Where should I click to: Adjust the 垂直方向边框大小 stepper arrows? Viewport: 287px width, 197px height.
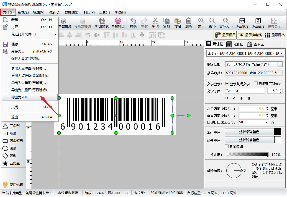point(267,115)
